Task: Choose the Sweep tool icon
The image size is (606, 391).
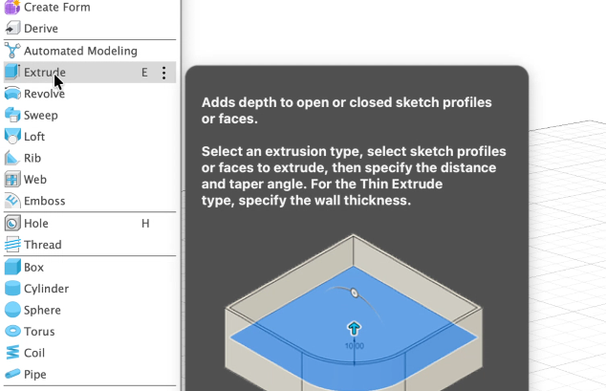Action: coord(12,115)
